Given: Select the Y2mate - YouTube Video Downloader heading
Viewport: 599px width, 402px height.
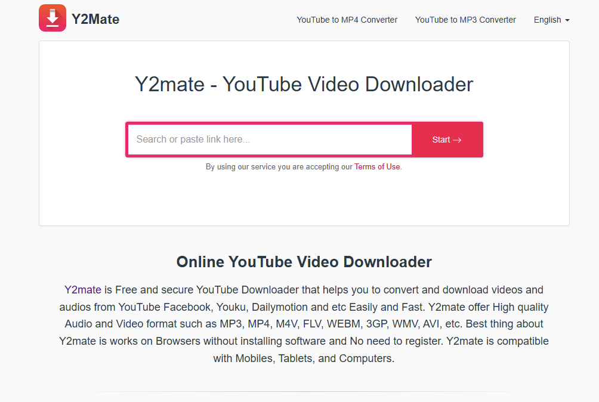Looking at the screenshot, I should tap(304, 84).
